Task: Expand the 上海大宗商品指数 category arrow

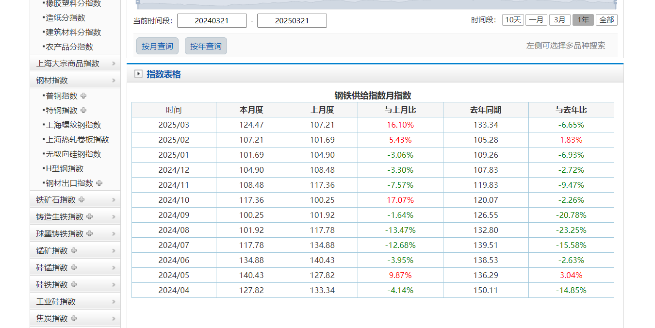Action: [114, 64]
